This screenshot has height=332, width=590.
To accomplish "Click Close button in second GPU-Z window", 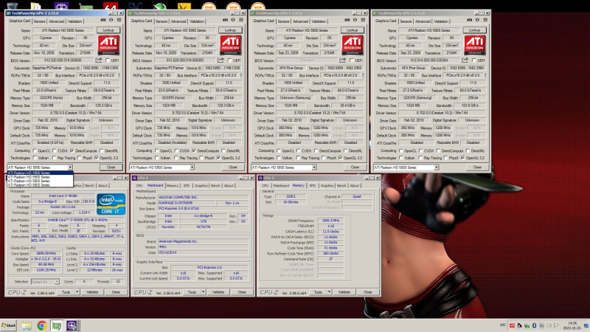I will (233, 167).
